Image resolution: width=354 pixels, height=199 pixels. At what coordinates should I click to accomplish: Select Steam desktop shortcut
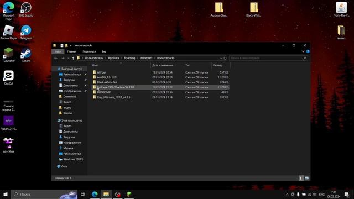(26, 55)
